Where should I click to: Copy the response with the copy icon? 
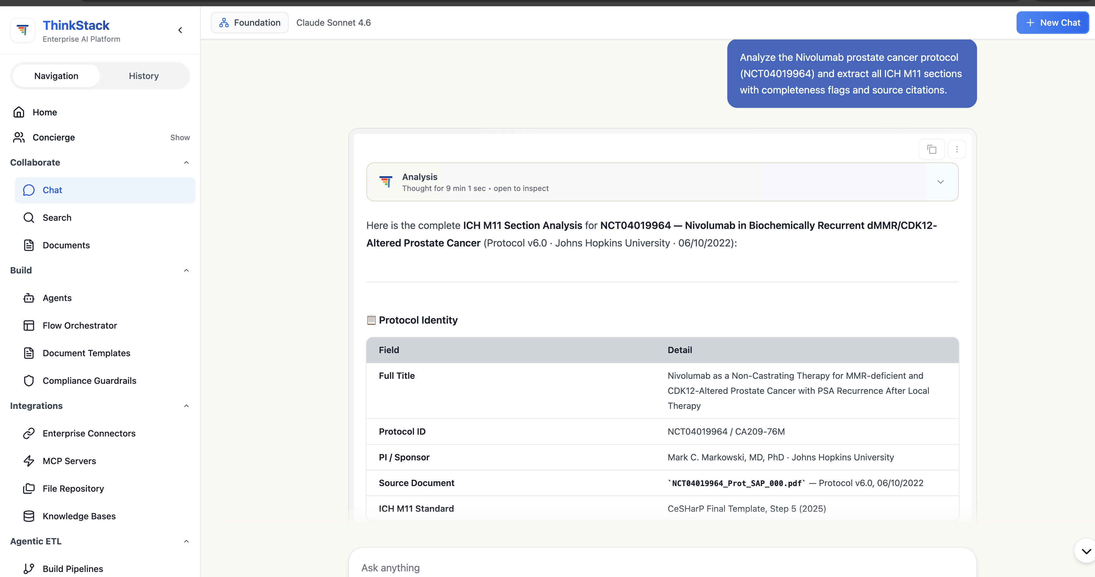pos(932,150)
